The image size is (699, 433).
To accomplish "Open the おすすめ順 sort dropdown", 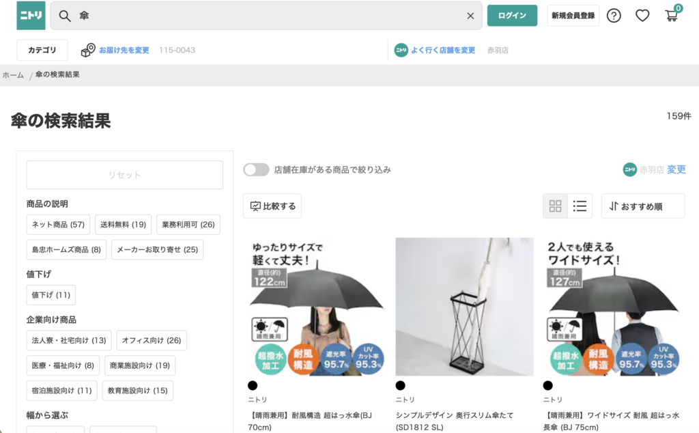I will pyautogui.click(x=642, y=206).
